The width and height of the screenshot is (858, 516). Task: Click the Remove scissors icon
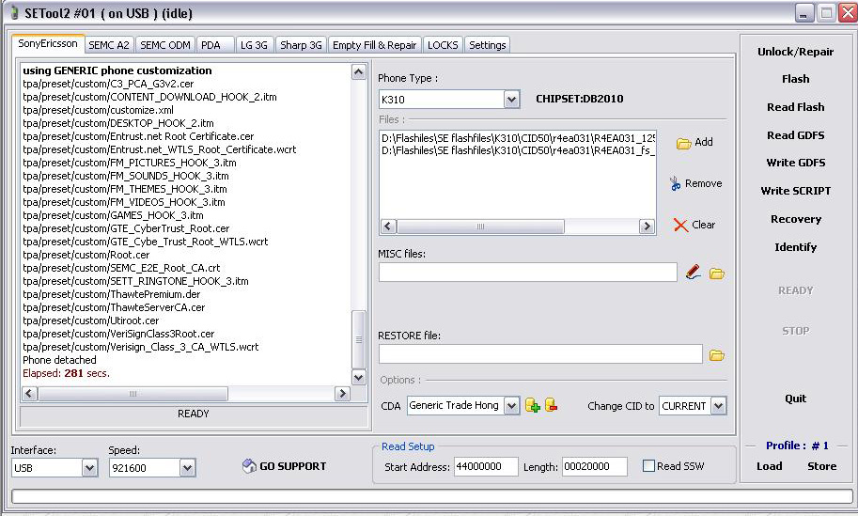675,183
